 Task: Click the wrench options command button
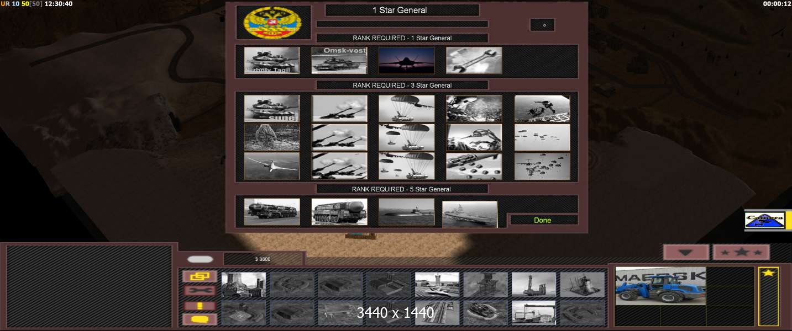click(200, 290)
